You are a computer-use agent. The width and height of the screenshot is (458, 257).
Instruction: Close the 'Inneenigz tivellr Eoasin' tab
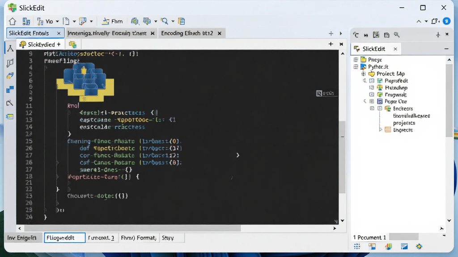tap(153, 33)
